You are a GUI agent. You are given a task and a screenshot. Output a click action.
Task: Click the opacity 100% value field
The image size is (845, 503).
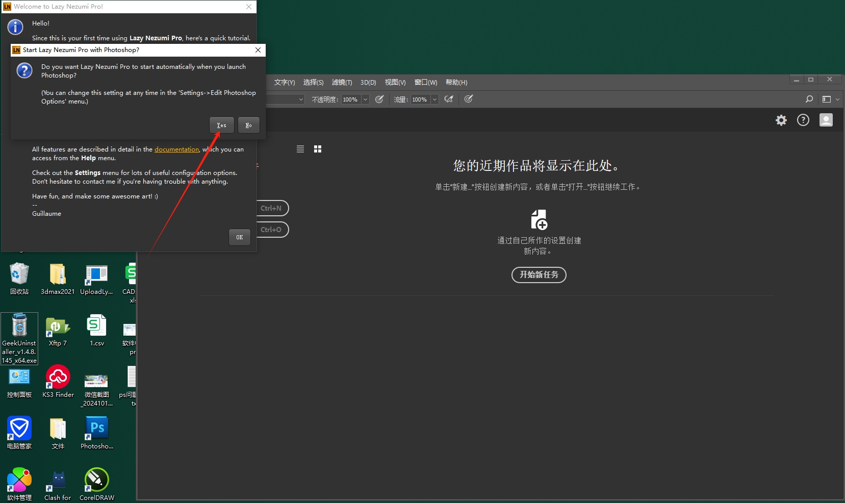(x=351, y=99)
